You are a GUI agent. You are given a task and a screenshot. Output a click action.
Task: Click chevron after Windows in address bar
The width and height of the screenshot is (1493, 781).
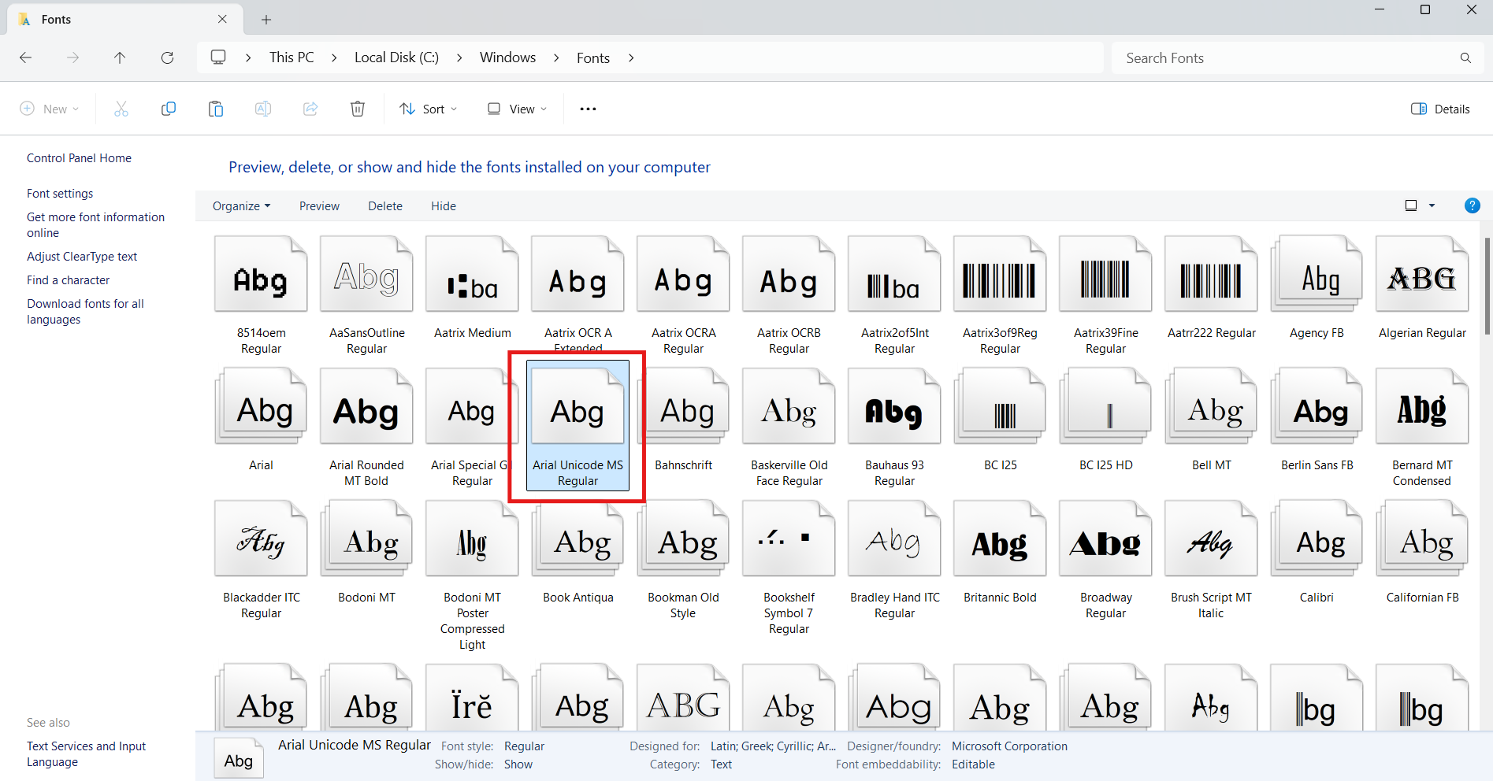(x=556, y=57)
